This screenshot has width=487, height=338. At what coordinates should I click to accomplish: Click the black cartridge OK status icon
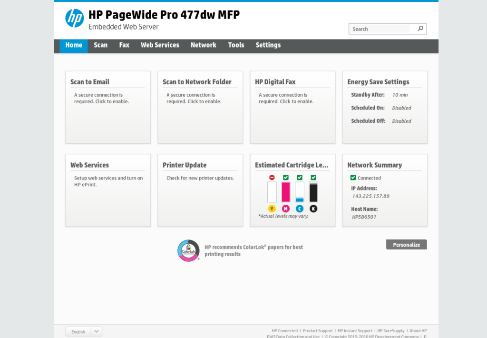click(313, 177)
